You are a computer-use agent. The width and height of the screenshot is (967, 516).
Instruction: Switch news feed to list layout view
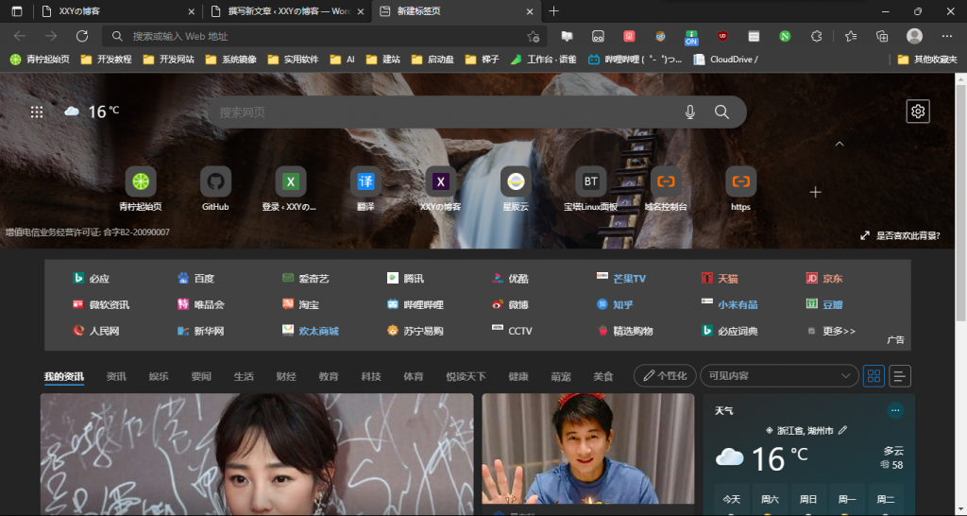point(900,376)
